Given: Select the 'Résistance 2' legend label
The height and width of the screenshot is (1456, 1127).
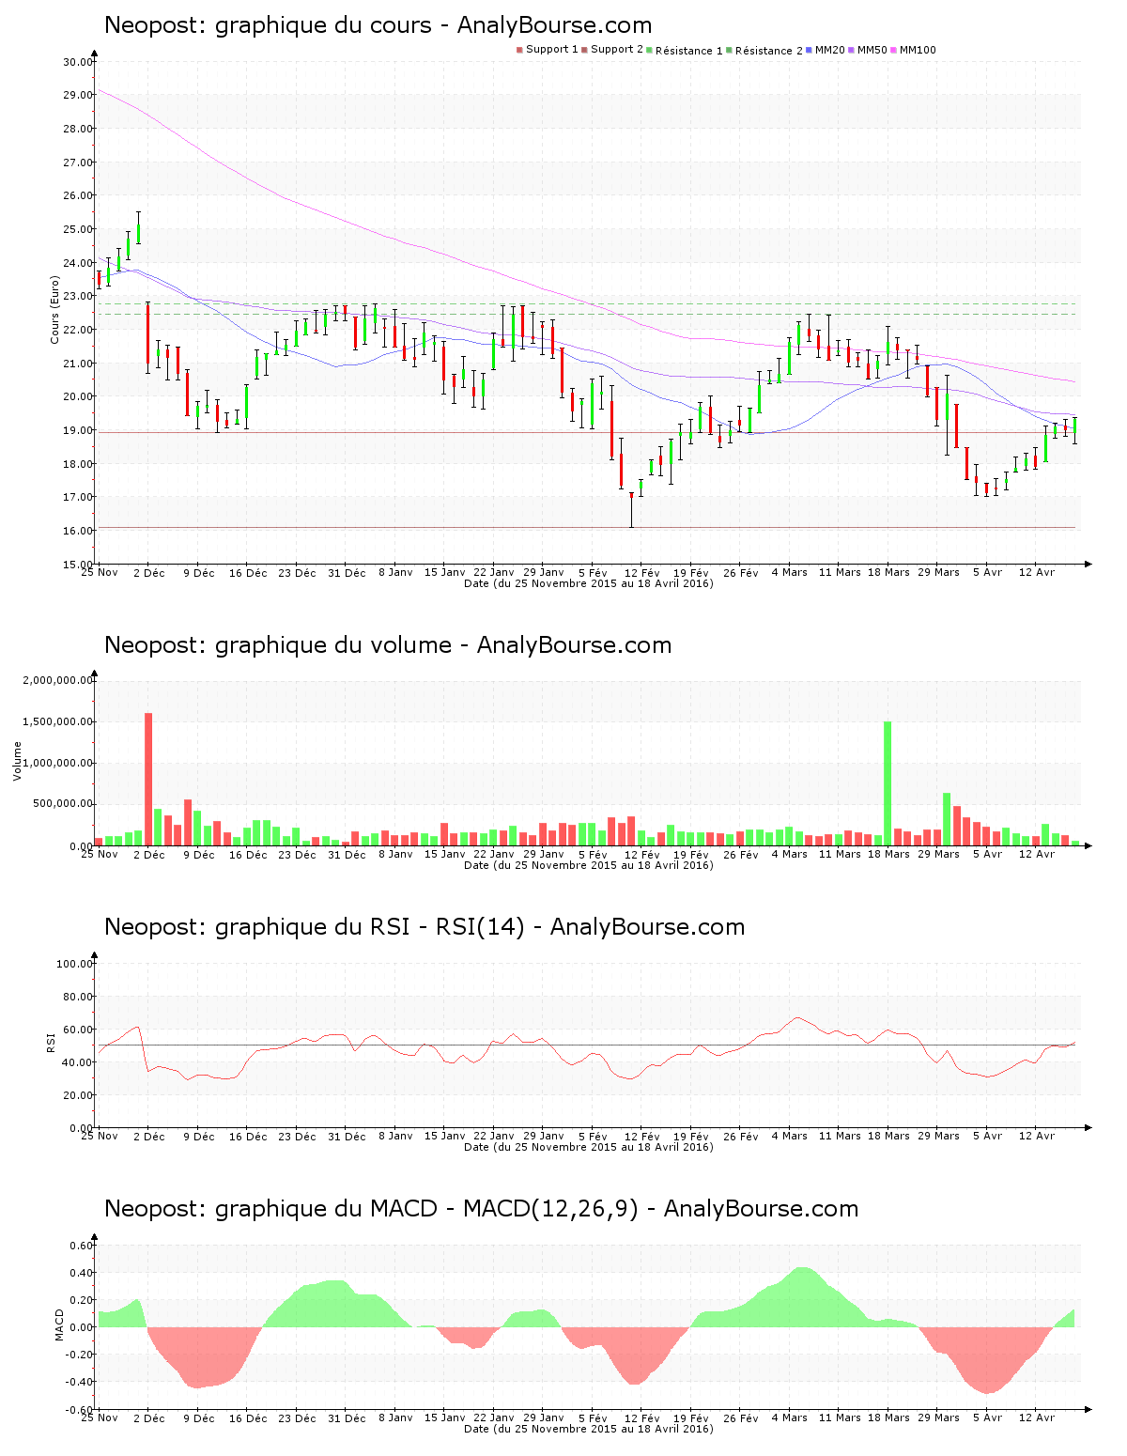Looking at the screenshot, I should 769,50.
